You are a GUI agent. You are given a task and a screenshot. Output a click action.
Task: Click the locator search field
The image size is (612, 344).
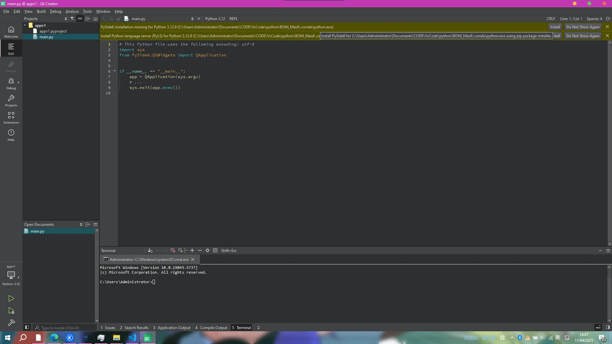click(65, 328)
